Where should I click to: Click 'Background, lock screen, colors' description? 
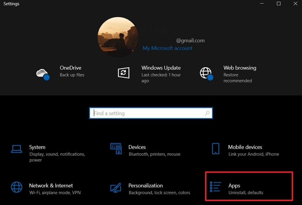tap(159, 193)
